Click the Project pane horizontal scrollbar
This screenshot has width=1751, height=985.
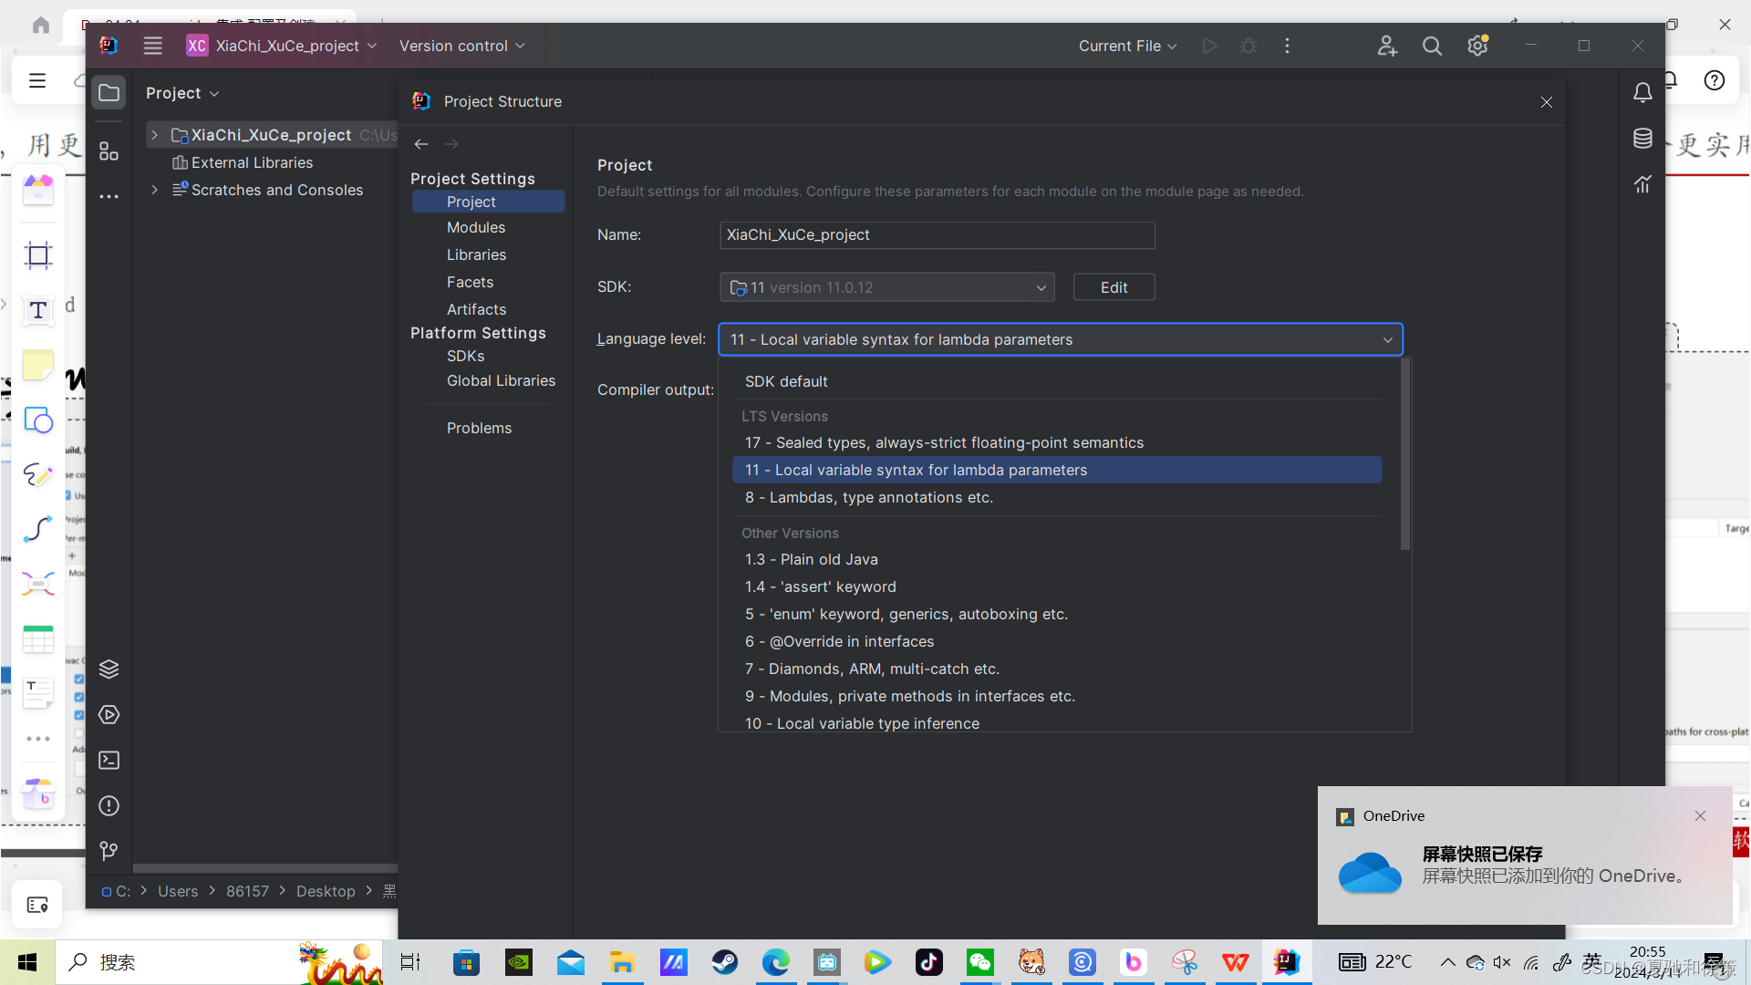[x=264, y=868]
